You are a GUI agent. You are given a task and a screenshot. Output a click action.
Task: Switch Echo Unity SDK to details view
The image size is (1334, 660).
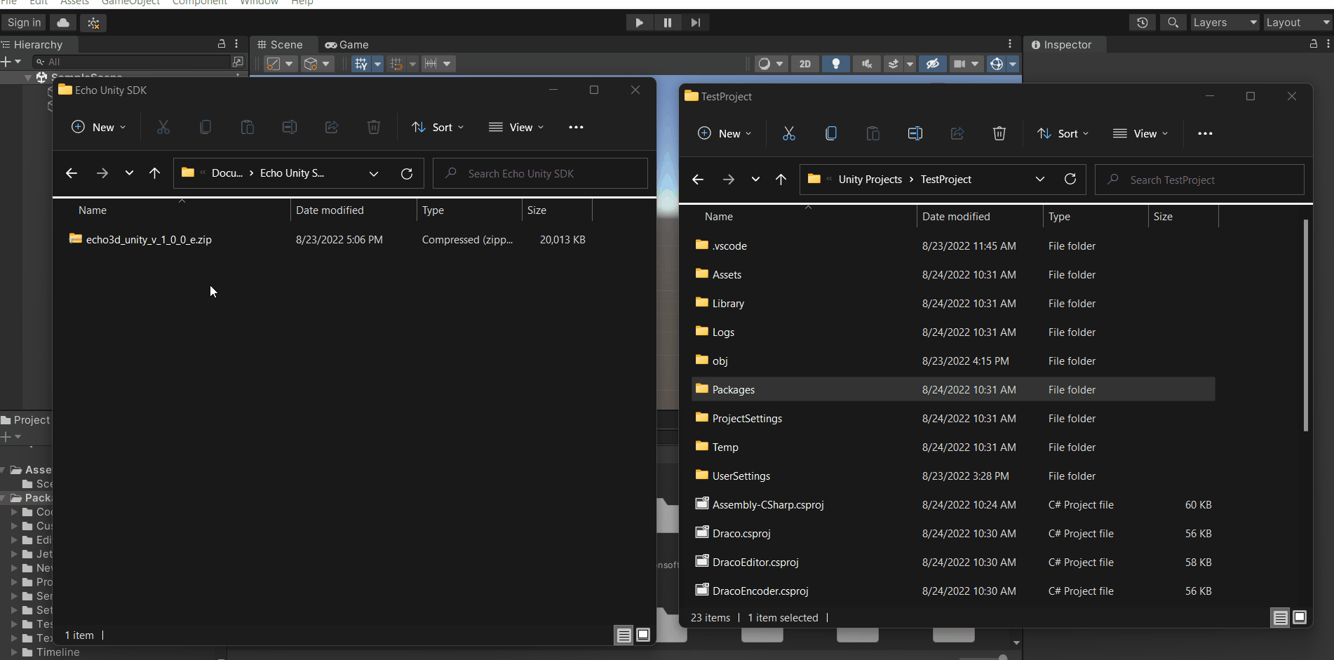coord(624,635)
